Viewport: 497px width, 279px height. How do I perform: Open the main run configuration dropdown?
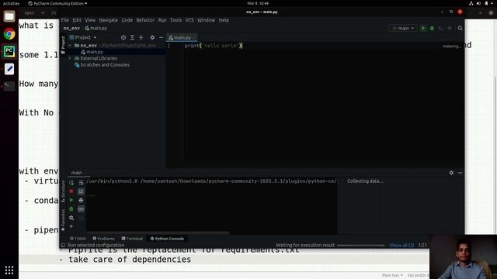tap(403, 28)
